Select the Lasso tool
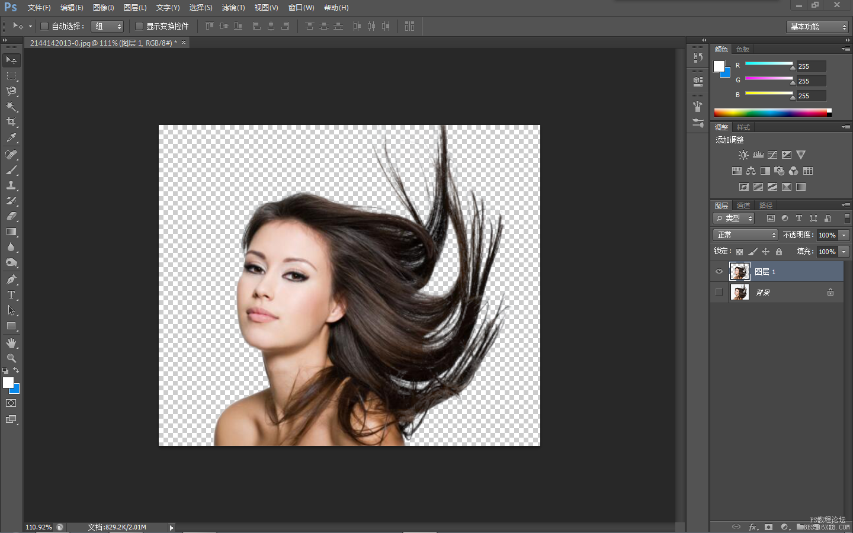This screenshot has height=533, width=853. [11, 91]
